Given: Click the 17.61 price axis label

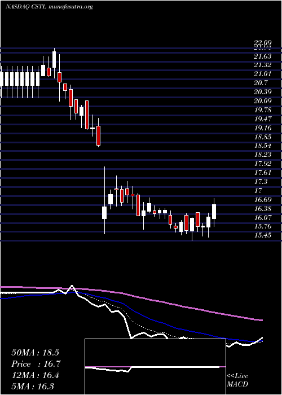Looking at the screenshot, I should coord(262,173).
